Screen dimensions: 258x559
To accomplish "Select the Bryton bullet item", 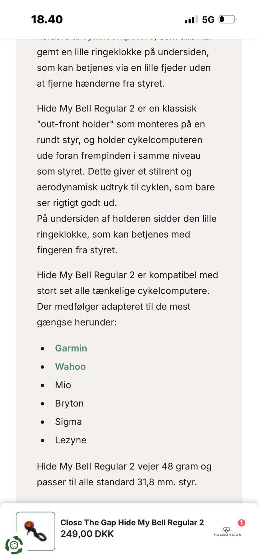I will click(69, 404).
